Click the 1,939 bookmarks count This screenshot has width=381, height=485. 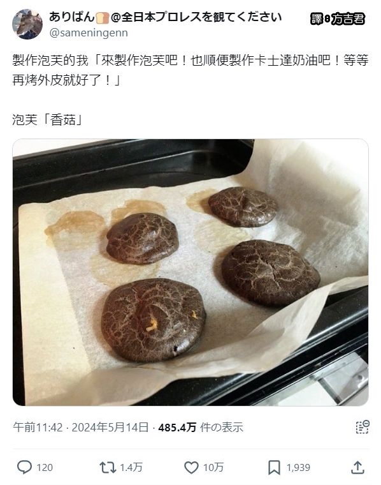coord(298,467)
